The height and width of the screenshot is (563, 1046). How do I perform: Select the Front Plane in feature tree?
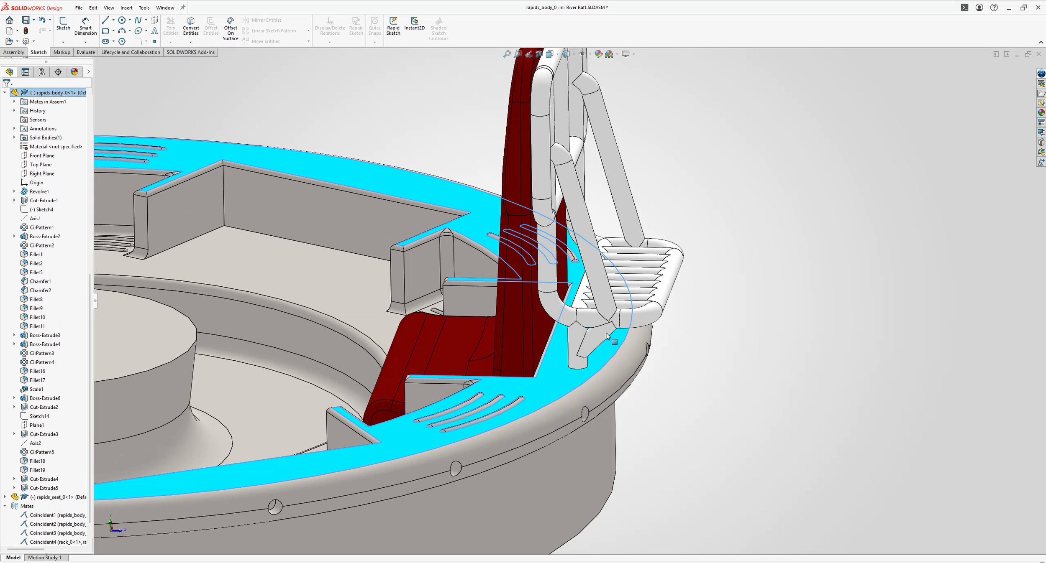[x=41, y=155]
